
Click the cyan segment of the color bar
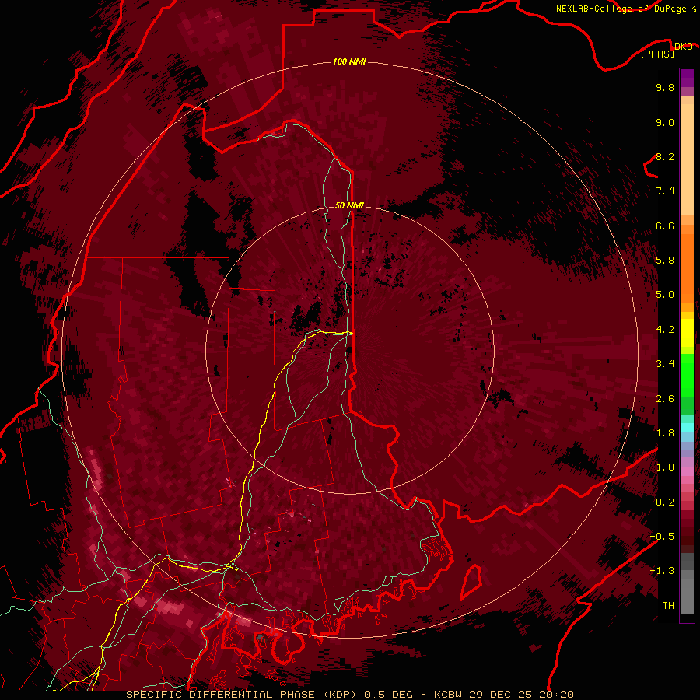click(x=687, y=427)
